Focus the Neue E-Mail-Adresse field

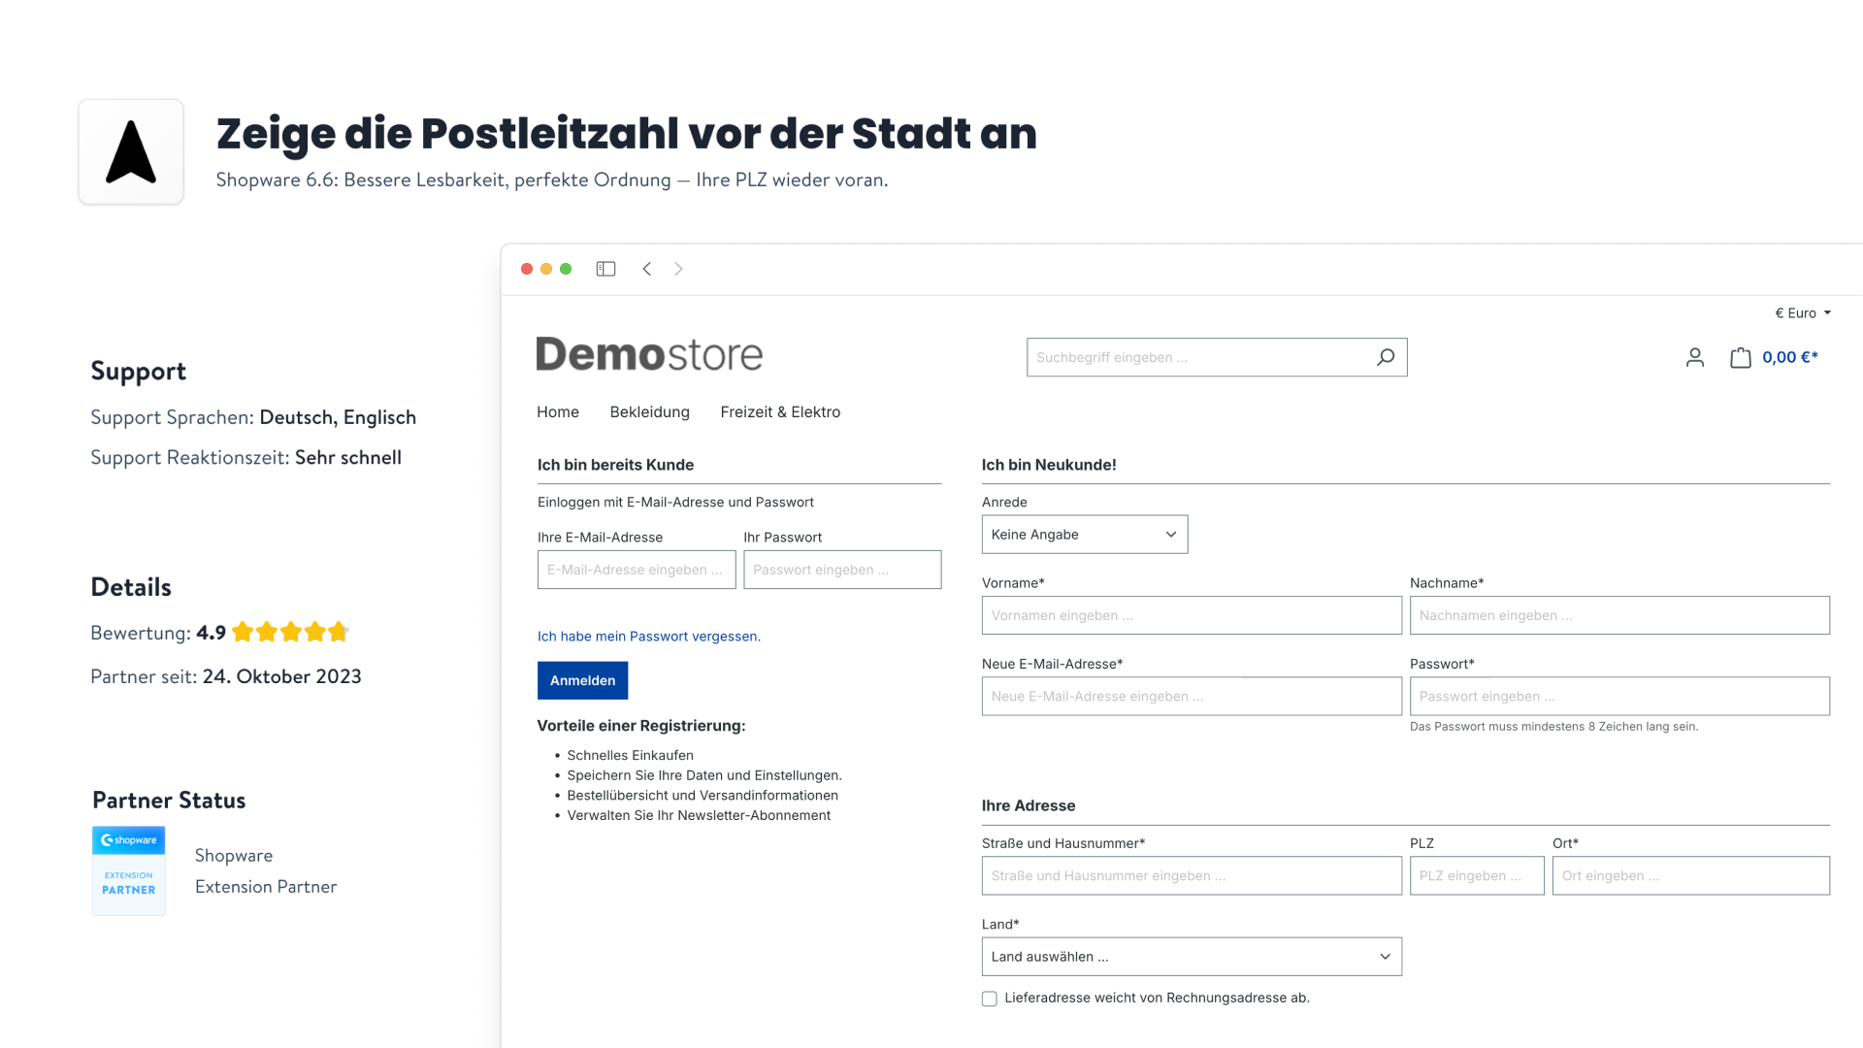coord(1192,697)
